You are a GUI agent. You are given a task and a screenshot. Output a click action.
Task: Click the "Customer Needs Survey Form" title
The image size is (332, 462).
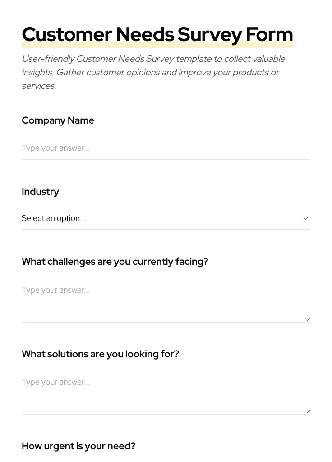coord(157,34)
